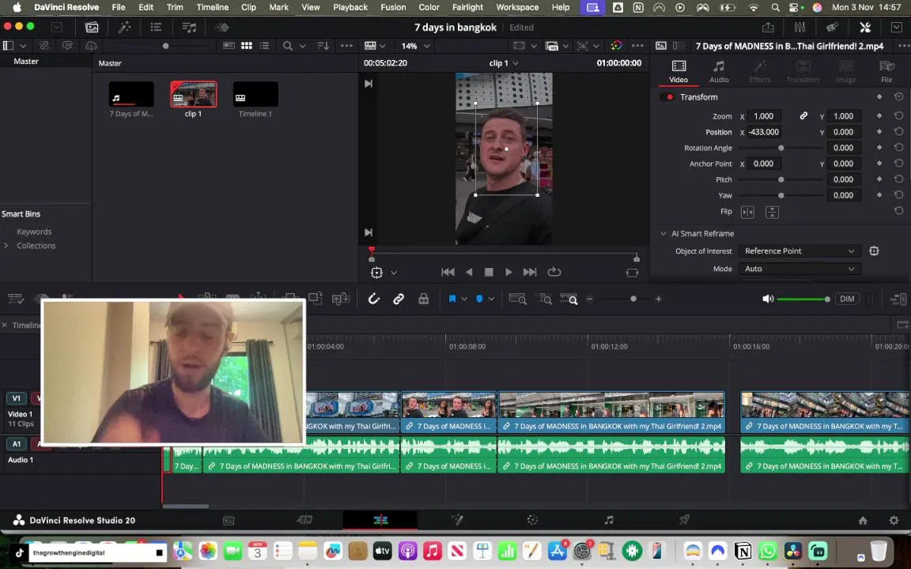
Task: Go to Project Manager home
Action: (863, 520)
